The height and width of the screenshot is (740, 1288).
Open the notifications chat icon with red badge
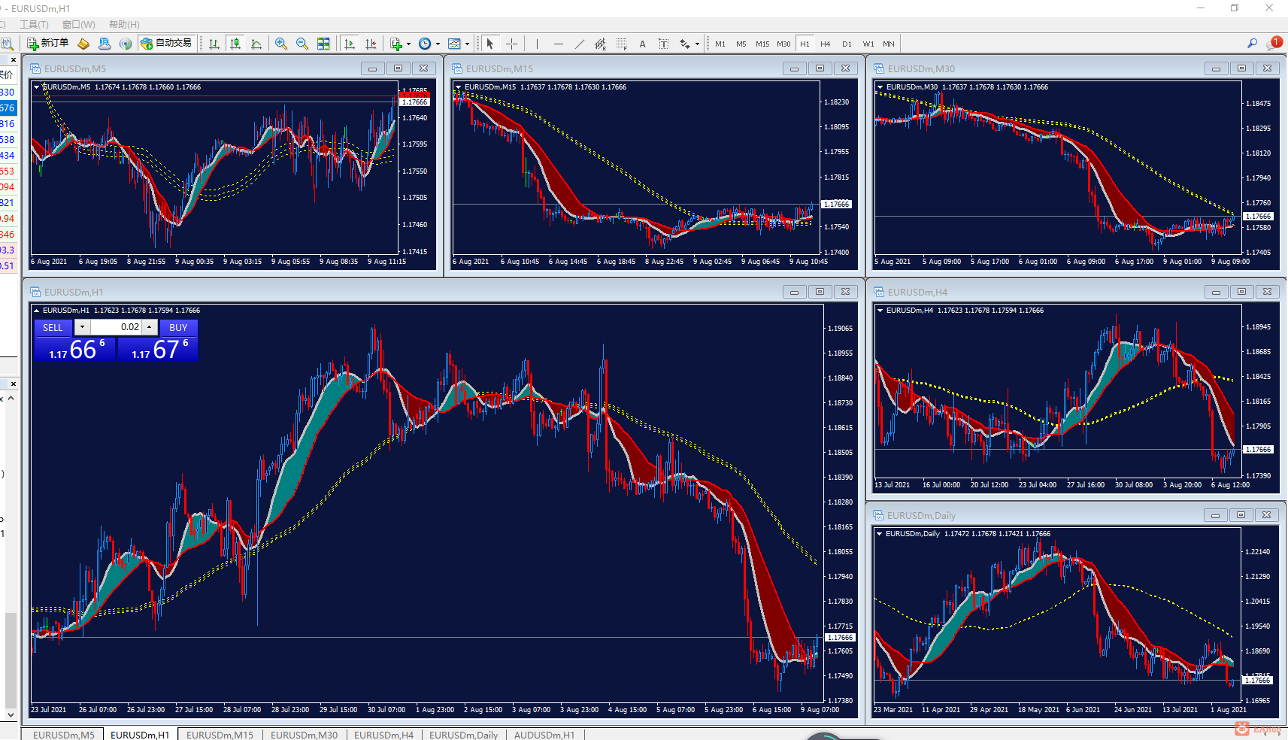click(x=1274, y=43)
